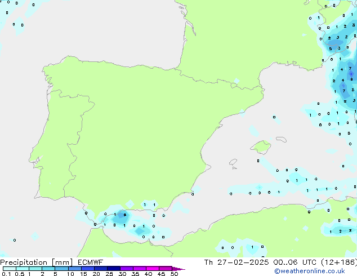This screenshot has height=276, width=357.
Task: Click the '20' legend scale label
Action: pos(96,274)
